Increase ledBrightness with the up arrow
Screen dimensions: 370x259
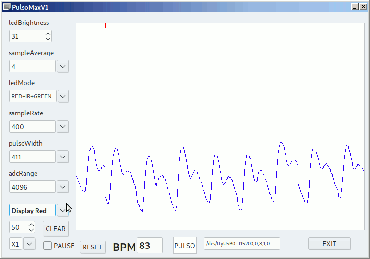[48, 34]
